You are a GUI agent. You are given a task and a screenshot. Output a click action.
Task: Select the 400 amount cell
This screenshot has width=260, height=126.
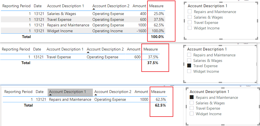tap(143, 14)
